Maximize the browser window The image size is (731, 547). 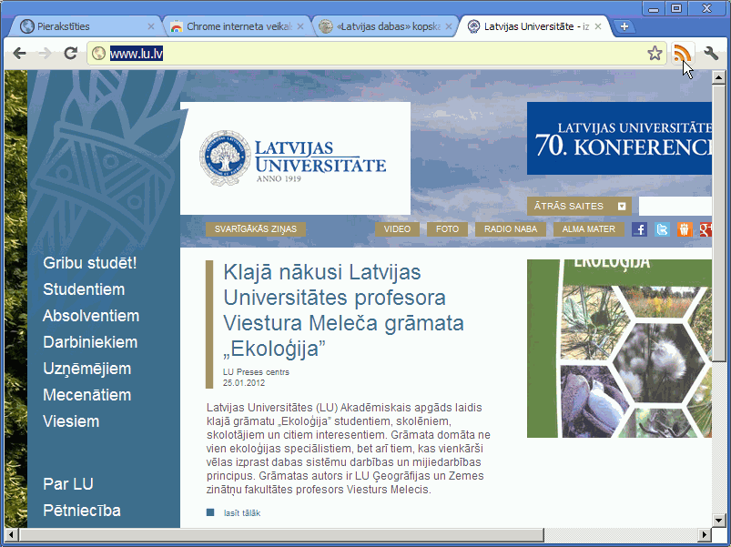[676, 8]
